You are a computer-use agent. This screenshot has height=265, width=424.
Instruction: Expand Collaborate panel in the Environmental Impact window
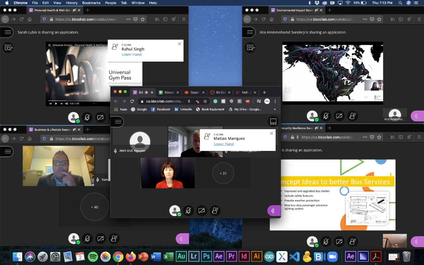point(417,116)
